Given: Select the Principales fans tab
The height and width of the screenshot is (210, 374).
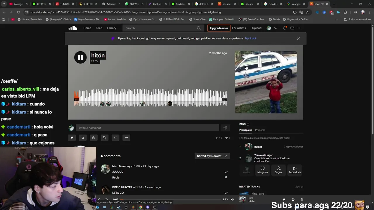Looking at the screenshot, I should 246,130.
